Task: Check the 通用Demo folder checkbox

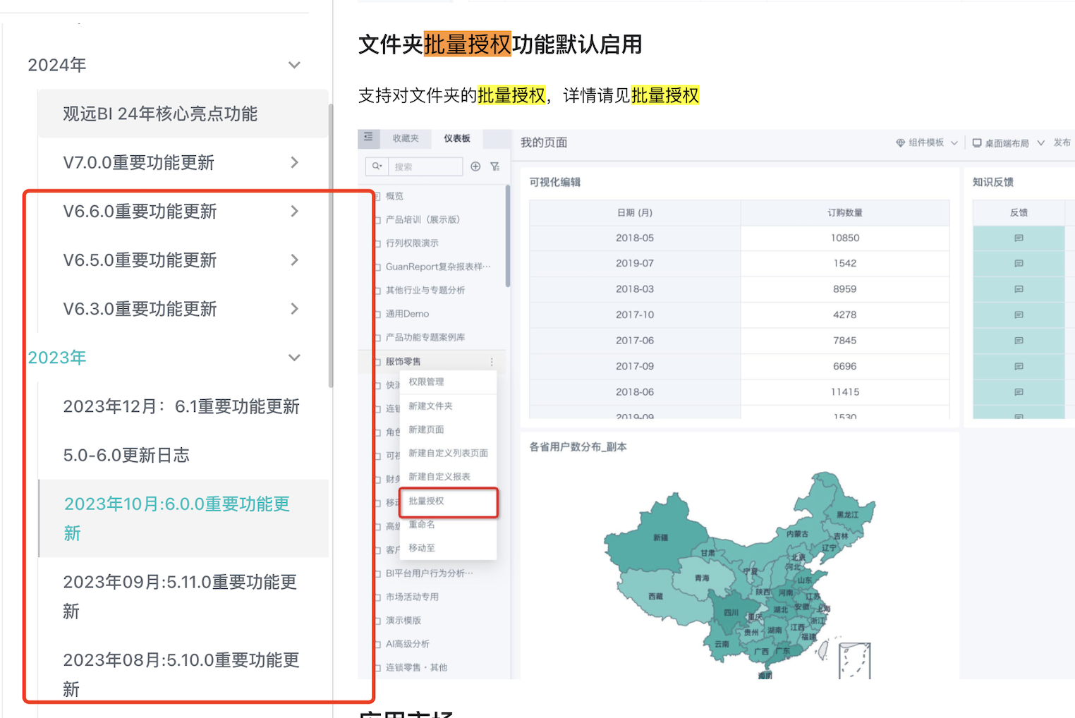Action: [x=377, y=314]
